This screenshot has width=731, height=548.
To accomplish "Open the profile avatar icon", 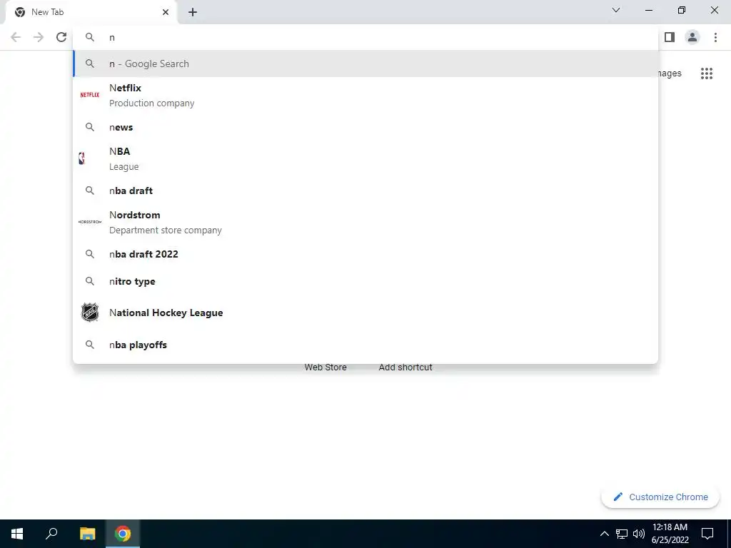I will click(692, 37).
